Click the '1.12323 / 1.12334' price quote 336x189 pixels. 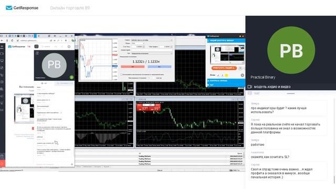tap(146, 62)
